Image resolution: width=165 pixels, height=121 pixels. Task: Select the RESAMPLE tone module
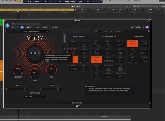point(144,60)
